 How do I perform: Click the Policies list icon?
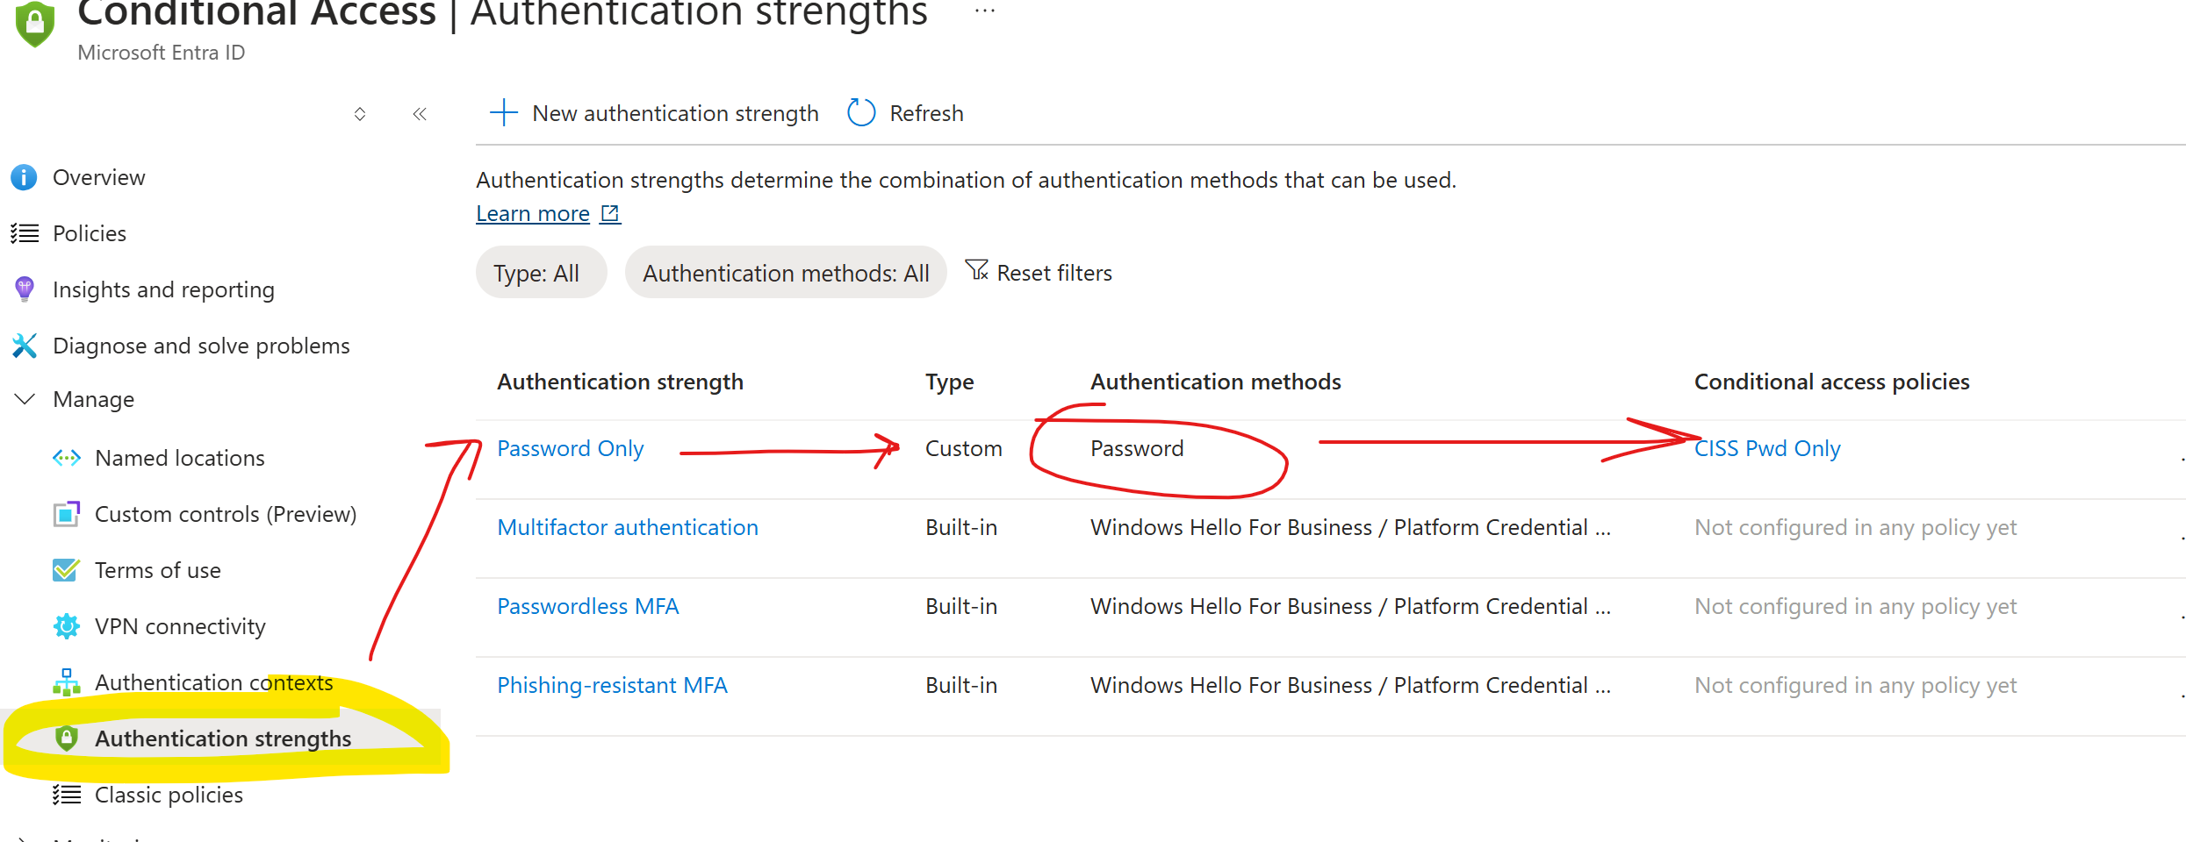24,233
